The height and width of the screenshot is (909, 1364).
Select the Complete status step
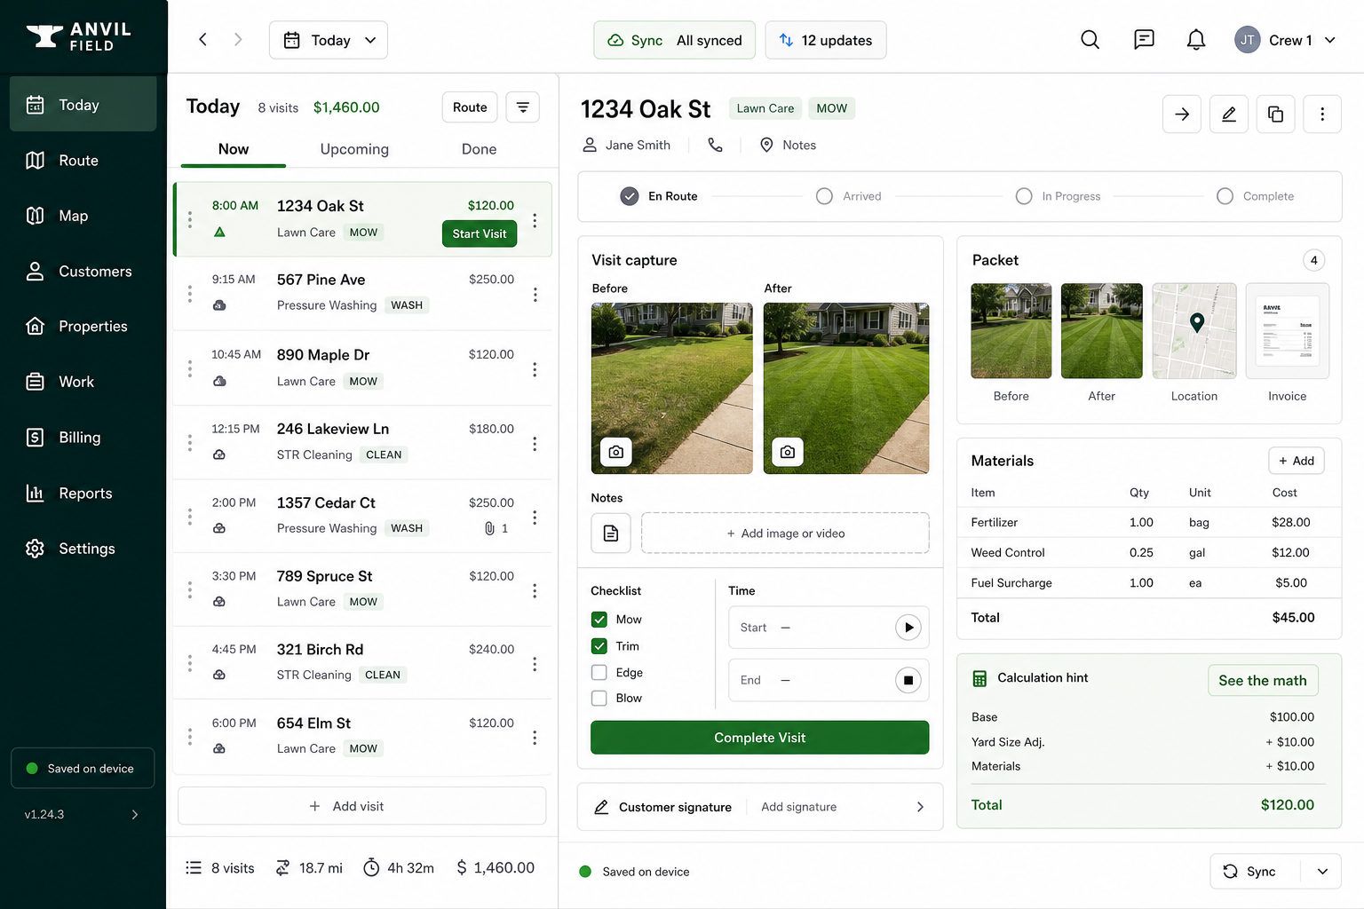(1256, 196)
